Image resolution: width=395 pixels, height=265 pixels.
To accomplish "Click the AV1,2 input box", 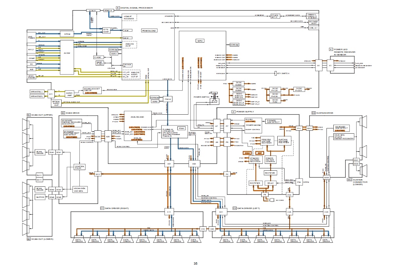I will coord(31,50).
